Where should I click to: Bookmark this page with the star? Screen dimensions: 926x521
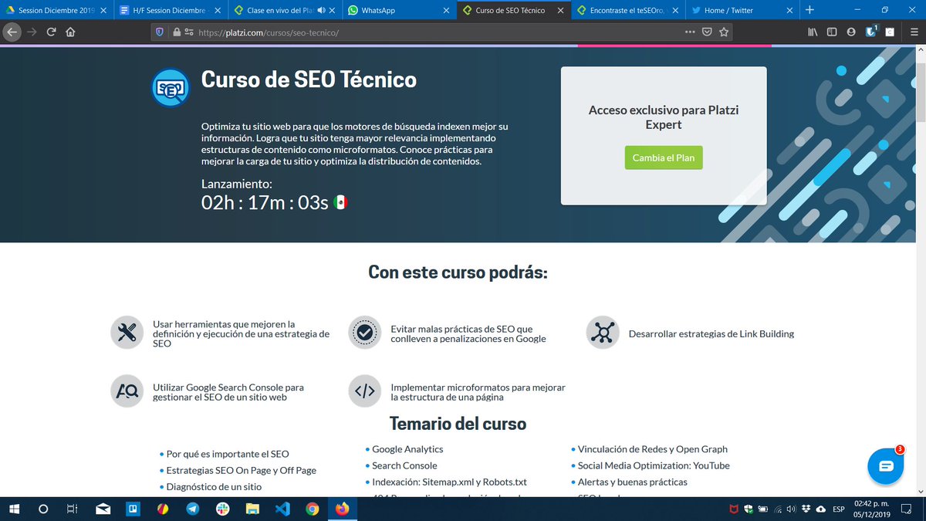coord(724,32)
